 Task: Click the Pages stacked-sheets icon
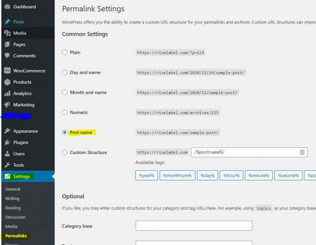[7, 44]
